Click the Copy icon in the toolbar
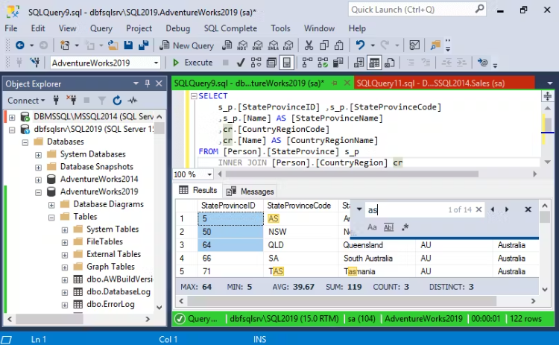Image resolution: width=559 pixels, height=345 pixels. (324, 45)
